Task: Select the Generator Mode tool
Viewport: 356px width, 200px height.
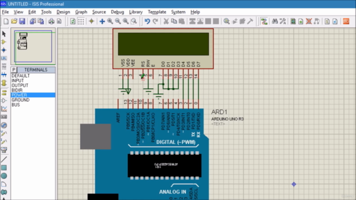Action: click(x=4, y=125)
